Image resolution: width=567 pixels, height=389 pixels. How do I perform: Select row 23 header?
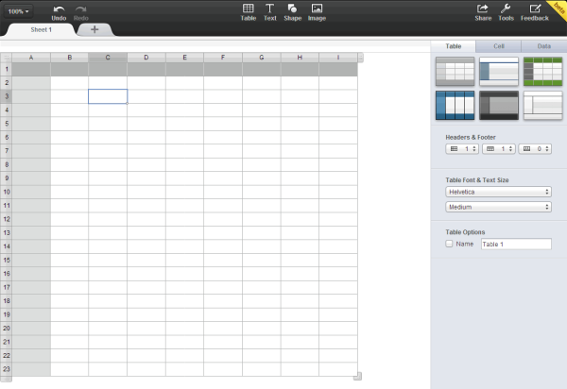7,369
